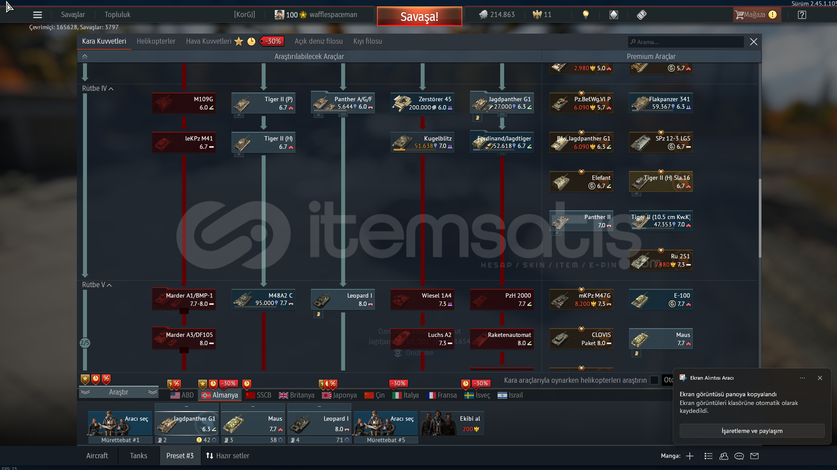
Task: Enable helicopter research with ground vehicles checkbox
Action: point(654,380)
